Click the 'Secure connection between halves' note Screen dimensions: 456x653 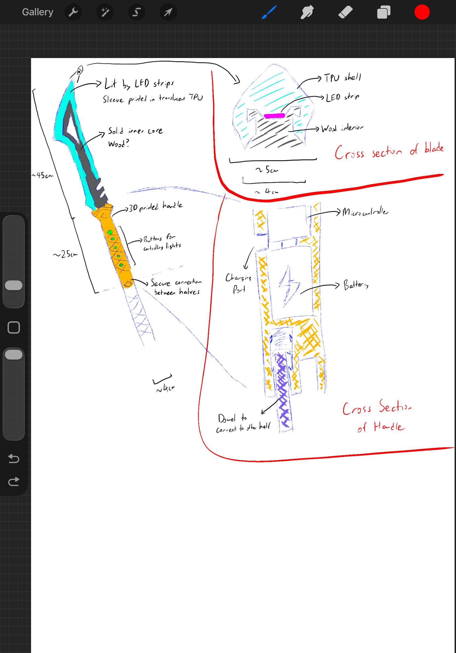tap(176, 287)
